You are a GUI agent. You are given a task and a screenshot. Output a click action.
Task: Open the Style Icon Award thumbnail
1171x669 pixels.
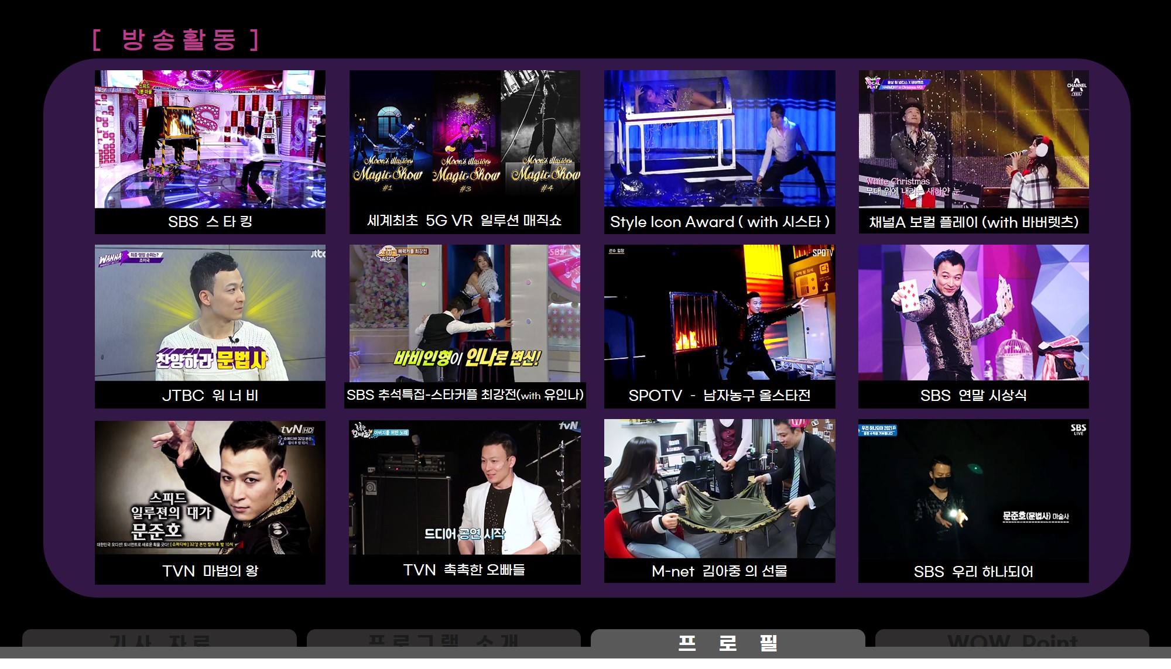pos(719,138)
